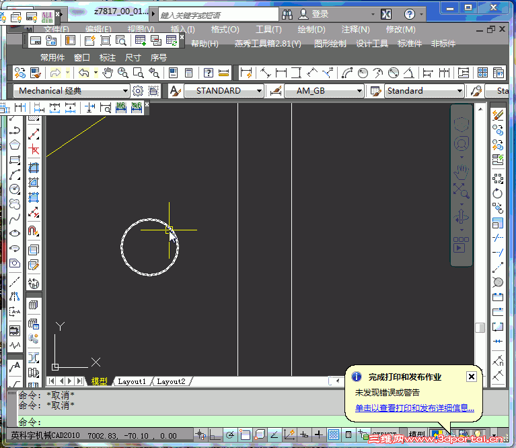The height and width of the screenshot is (448, 516).
Task: Click the keyword search input field
Action: [x=219, y=15]
